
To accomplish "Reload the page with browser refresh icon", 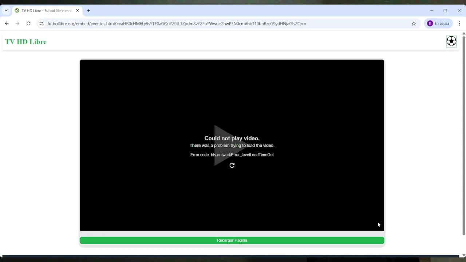I will click(28, 23).
